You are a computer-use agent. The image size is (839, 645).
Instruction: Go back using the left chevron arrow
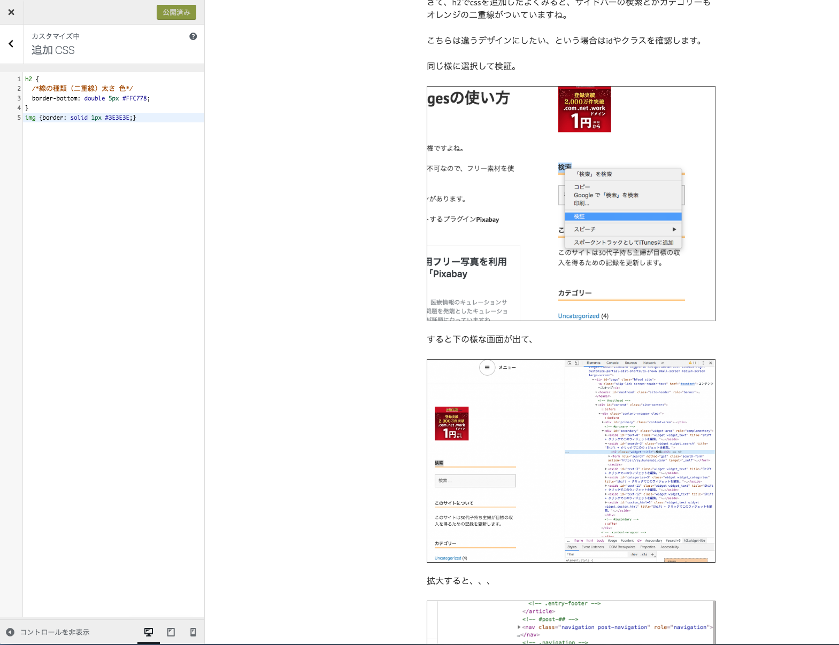(x=11, y=44)
